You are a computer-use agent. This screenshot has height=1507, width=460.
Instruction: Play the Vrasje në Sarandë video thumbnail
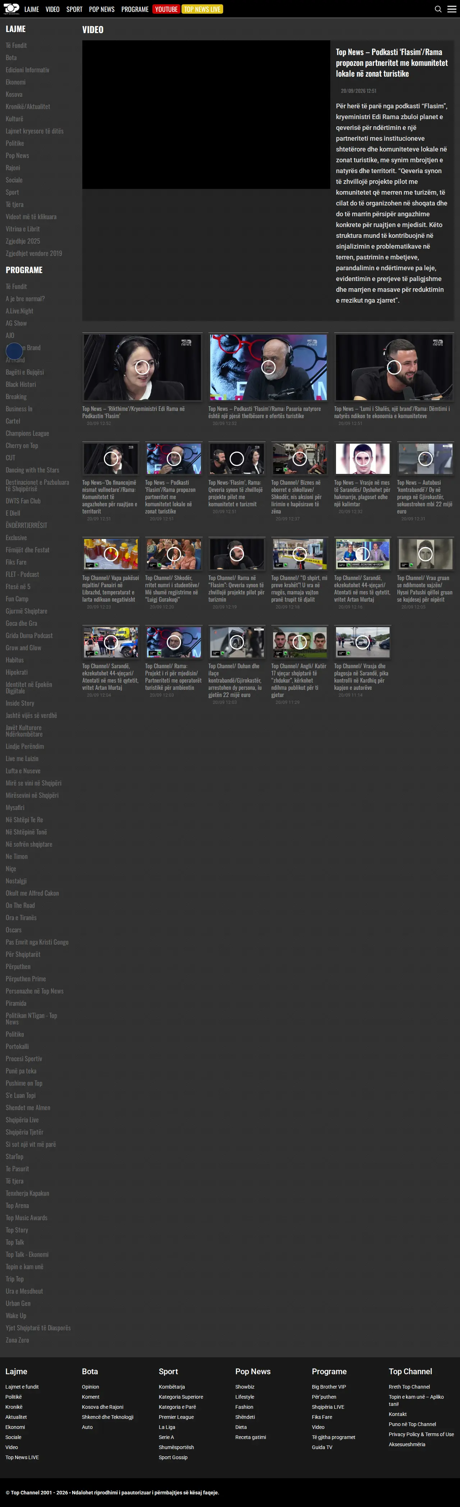click(x=362, y=459)
